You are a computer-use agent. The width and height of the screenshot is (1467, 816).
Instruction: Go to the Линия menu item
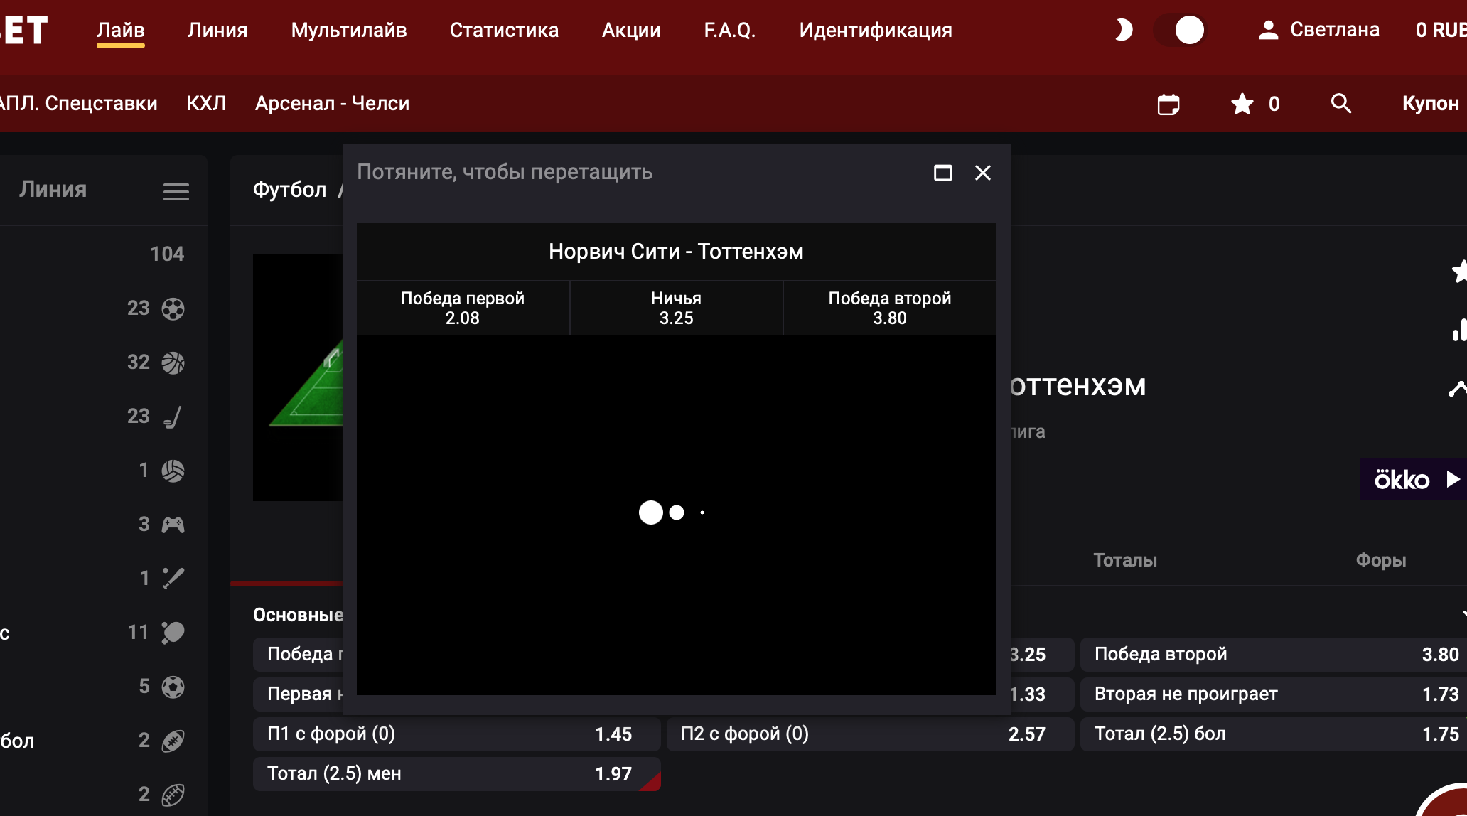(217, 30)
